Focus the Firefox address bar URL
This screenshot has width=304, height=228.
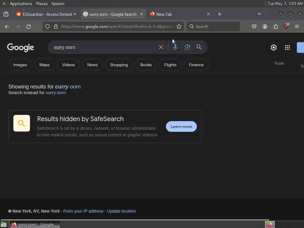click(117, 26)
